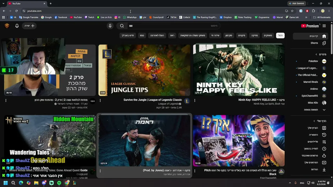
Task: Show hidden bookmarks with the overflow chevron
Action: [306, 17]
